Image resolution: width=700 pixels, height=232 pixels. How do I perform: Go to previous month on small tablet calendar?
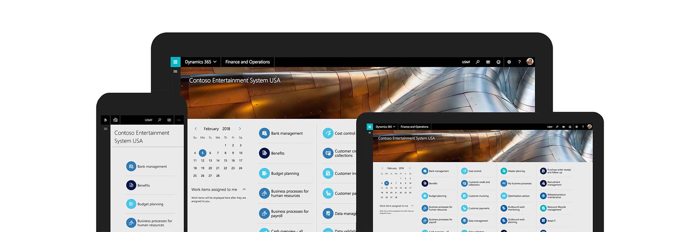point(382,168)
